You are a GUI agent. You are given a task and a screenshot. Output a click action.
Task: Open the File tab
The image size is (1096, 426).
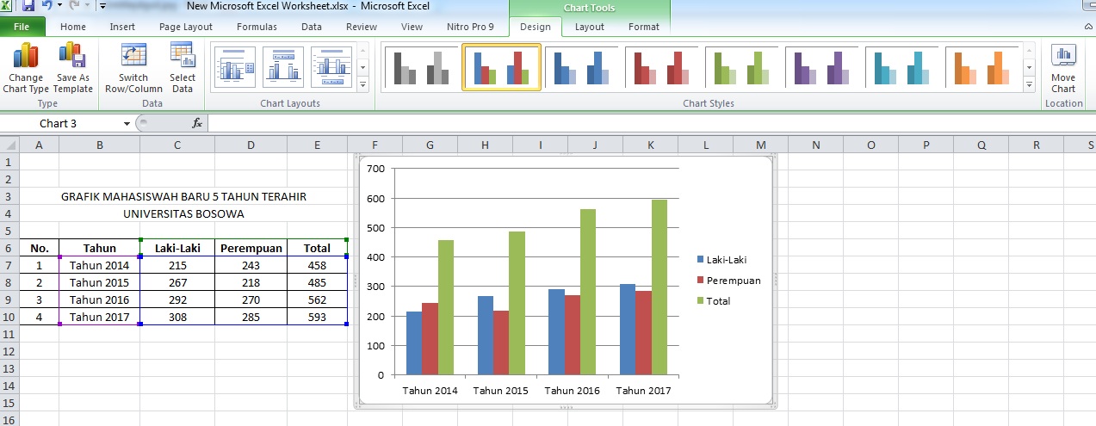coord(22,27)
